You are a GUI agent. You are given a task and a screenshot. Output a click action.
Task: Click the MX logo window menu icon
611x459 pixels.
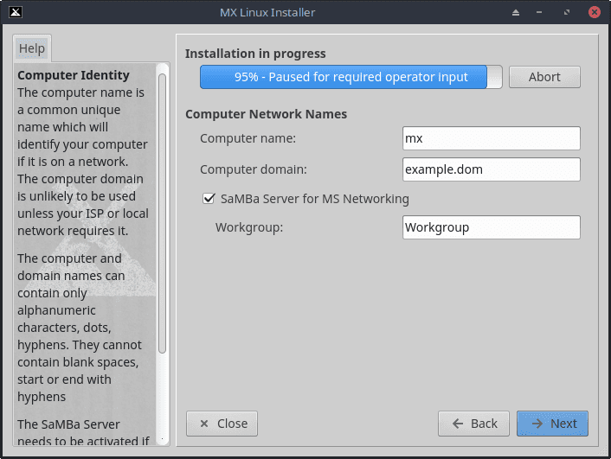click(16, 12)
